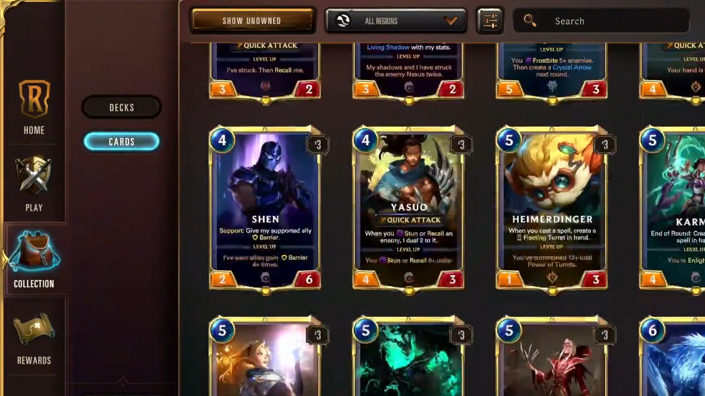This screenshot has height=396, width=705.
Task: Open the partially visible Karma card
Action: click(673, 209)
